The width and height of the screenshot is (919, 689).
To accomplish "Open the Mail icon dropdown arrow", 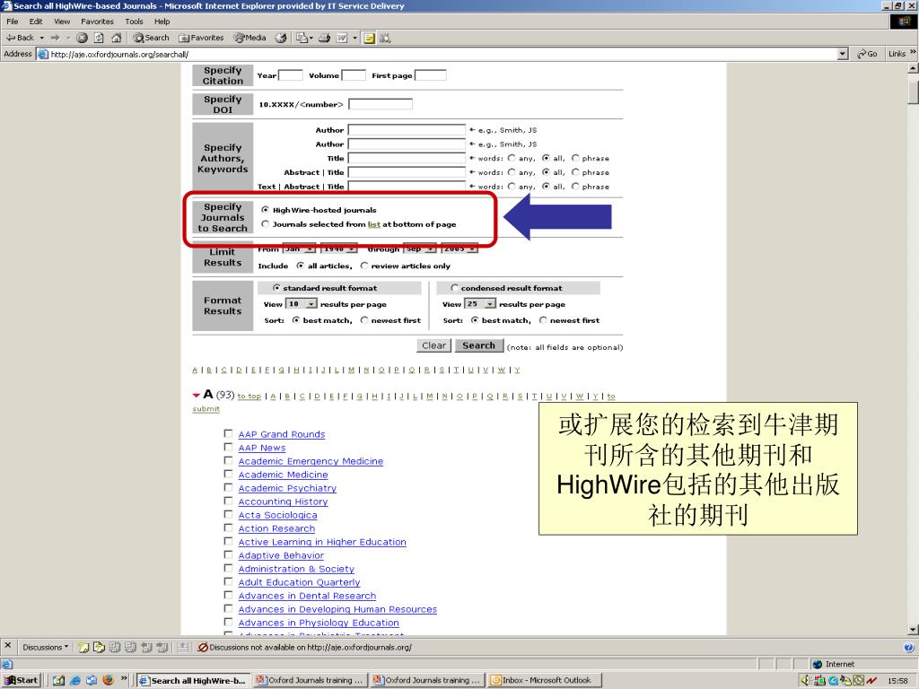I will tap(311, 38).
